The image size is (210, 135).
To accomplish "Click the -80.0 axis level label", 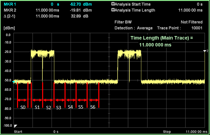I will click(7, 109).
